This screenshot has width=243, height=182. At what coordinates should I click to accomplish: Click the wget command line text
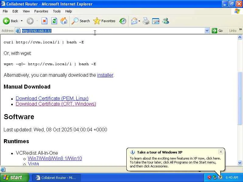(x=50, y=64)
